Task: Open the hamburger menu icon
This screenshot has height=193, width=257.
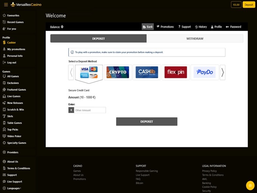Action: click(x=6, y=5)
